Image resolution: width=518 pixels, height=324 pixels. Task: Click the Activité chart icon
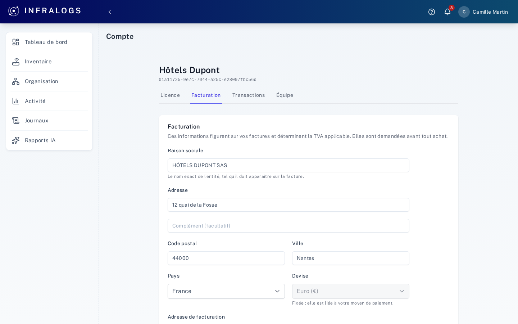pos(16,101)
